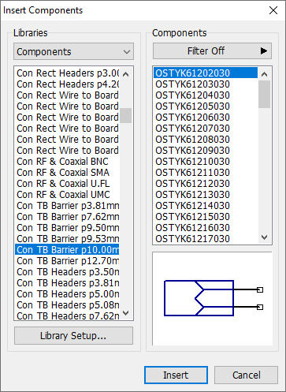The height and width of the screenshot is (392, 286).
Task: Click the libraries list scrollbar thumb
Action: click(126, 115)
